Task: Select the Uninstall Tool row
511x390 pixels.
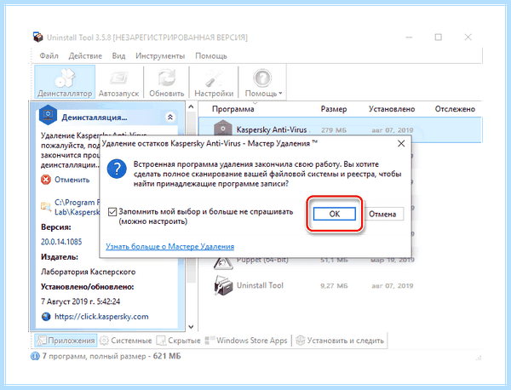Action: coord(340,286)
